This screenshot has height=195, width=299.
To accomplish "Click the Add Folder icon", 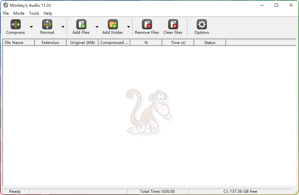I will click(x=113, y=24).
